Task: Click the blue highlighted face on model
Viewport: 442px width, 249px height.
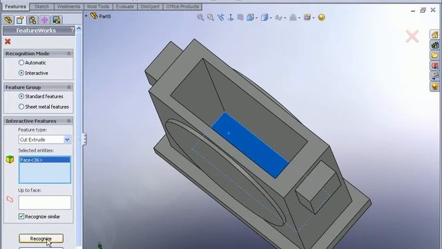Action: [x=250, y=145]
